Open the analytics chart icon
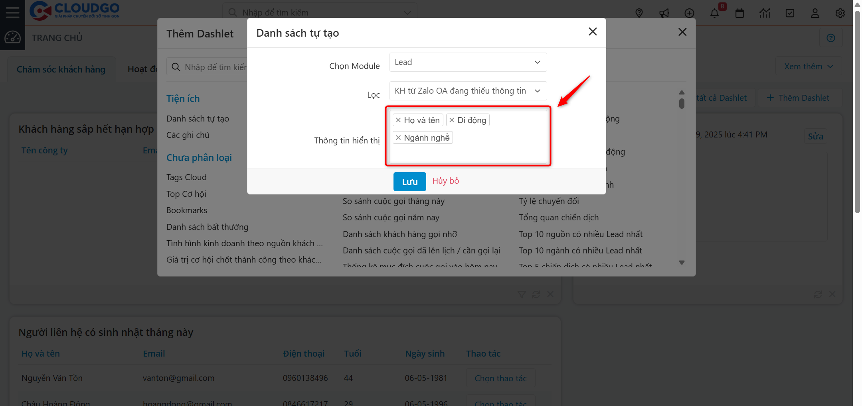The width and height of the screenshot is (862, 406). (765, 13)
